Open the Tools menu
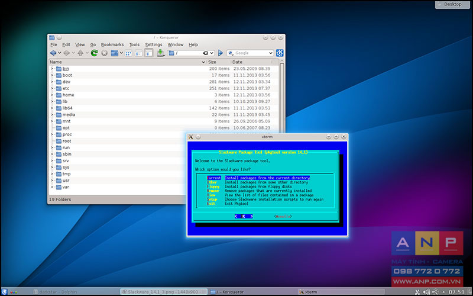 134,45
